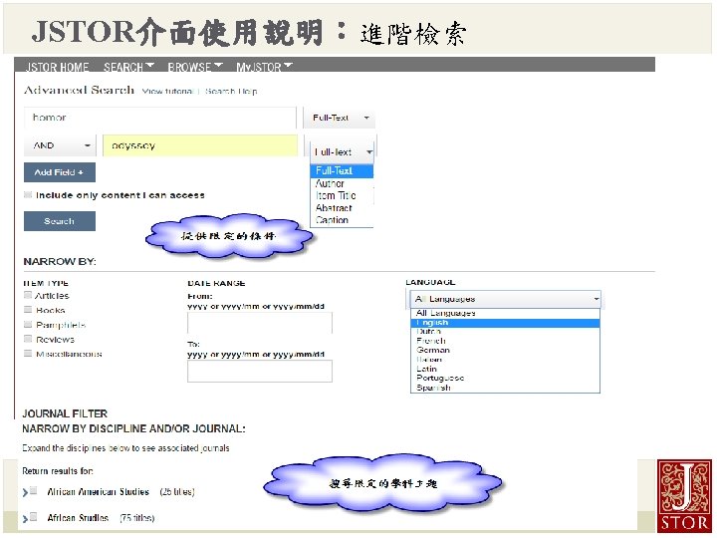717x538 pixels.
Task: Check the Miscellaneous item type
Action: 28,353
